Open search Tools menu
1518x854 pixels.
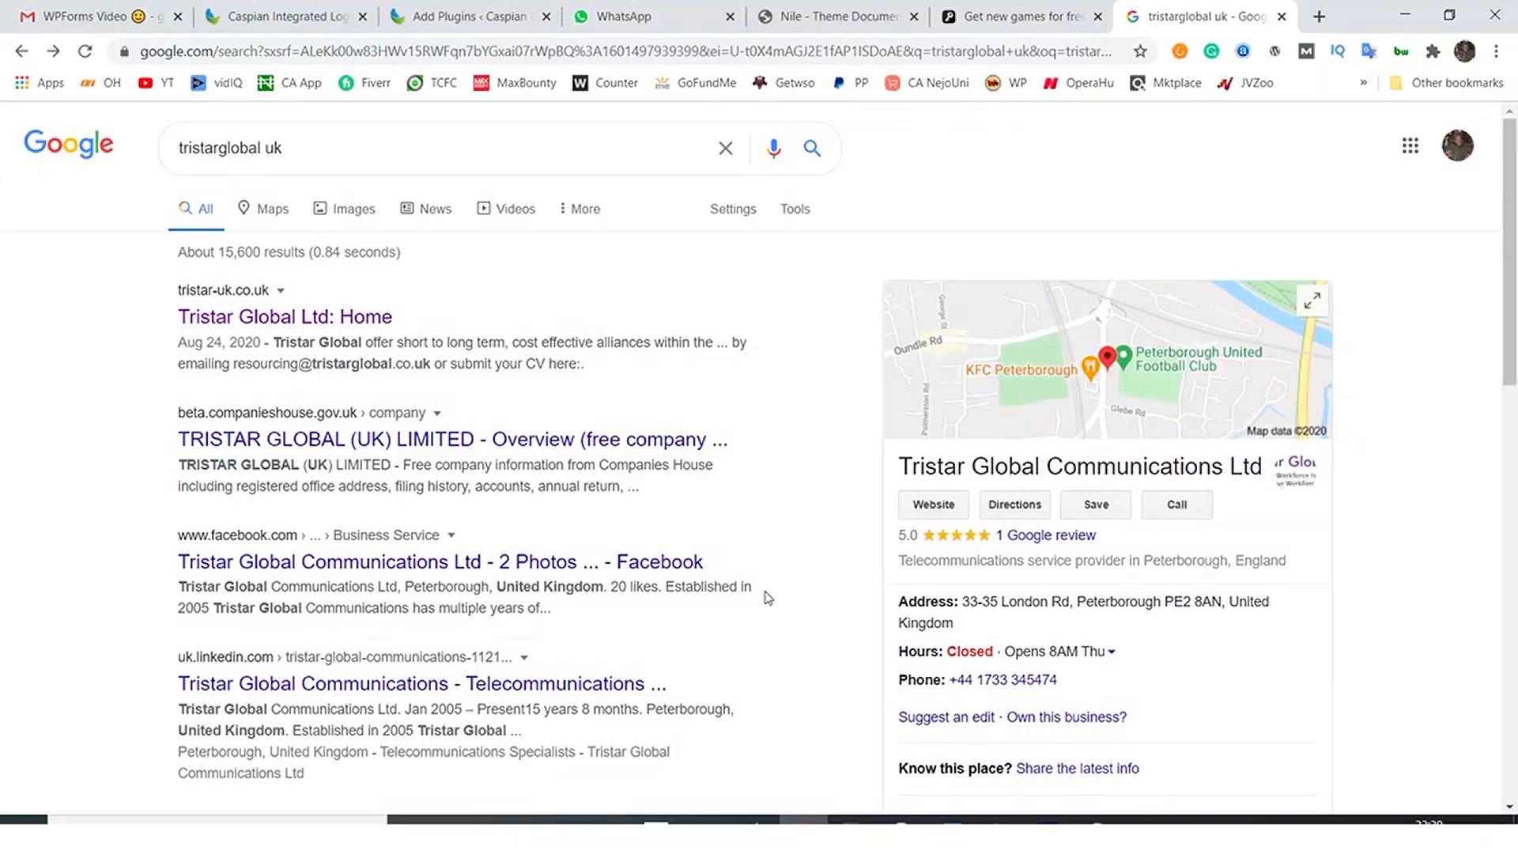(795, 209)
